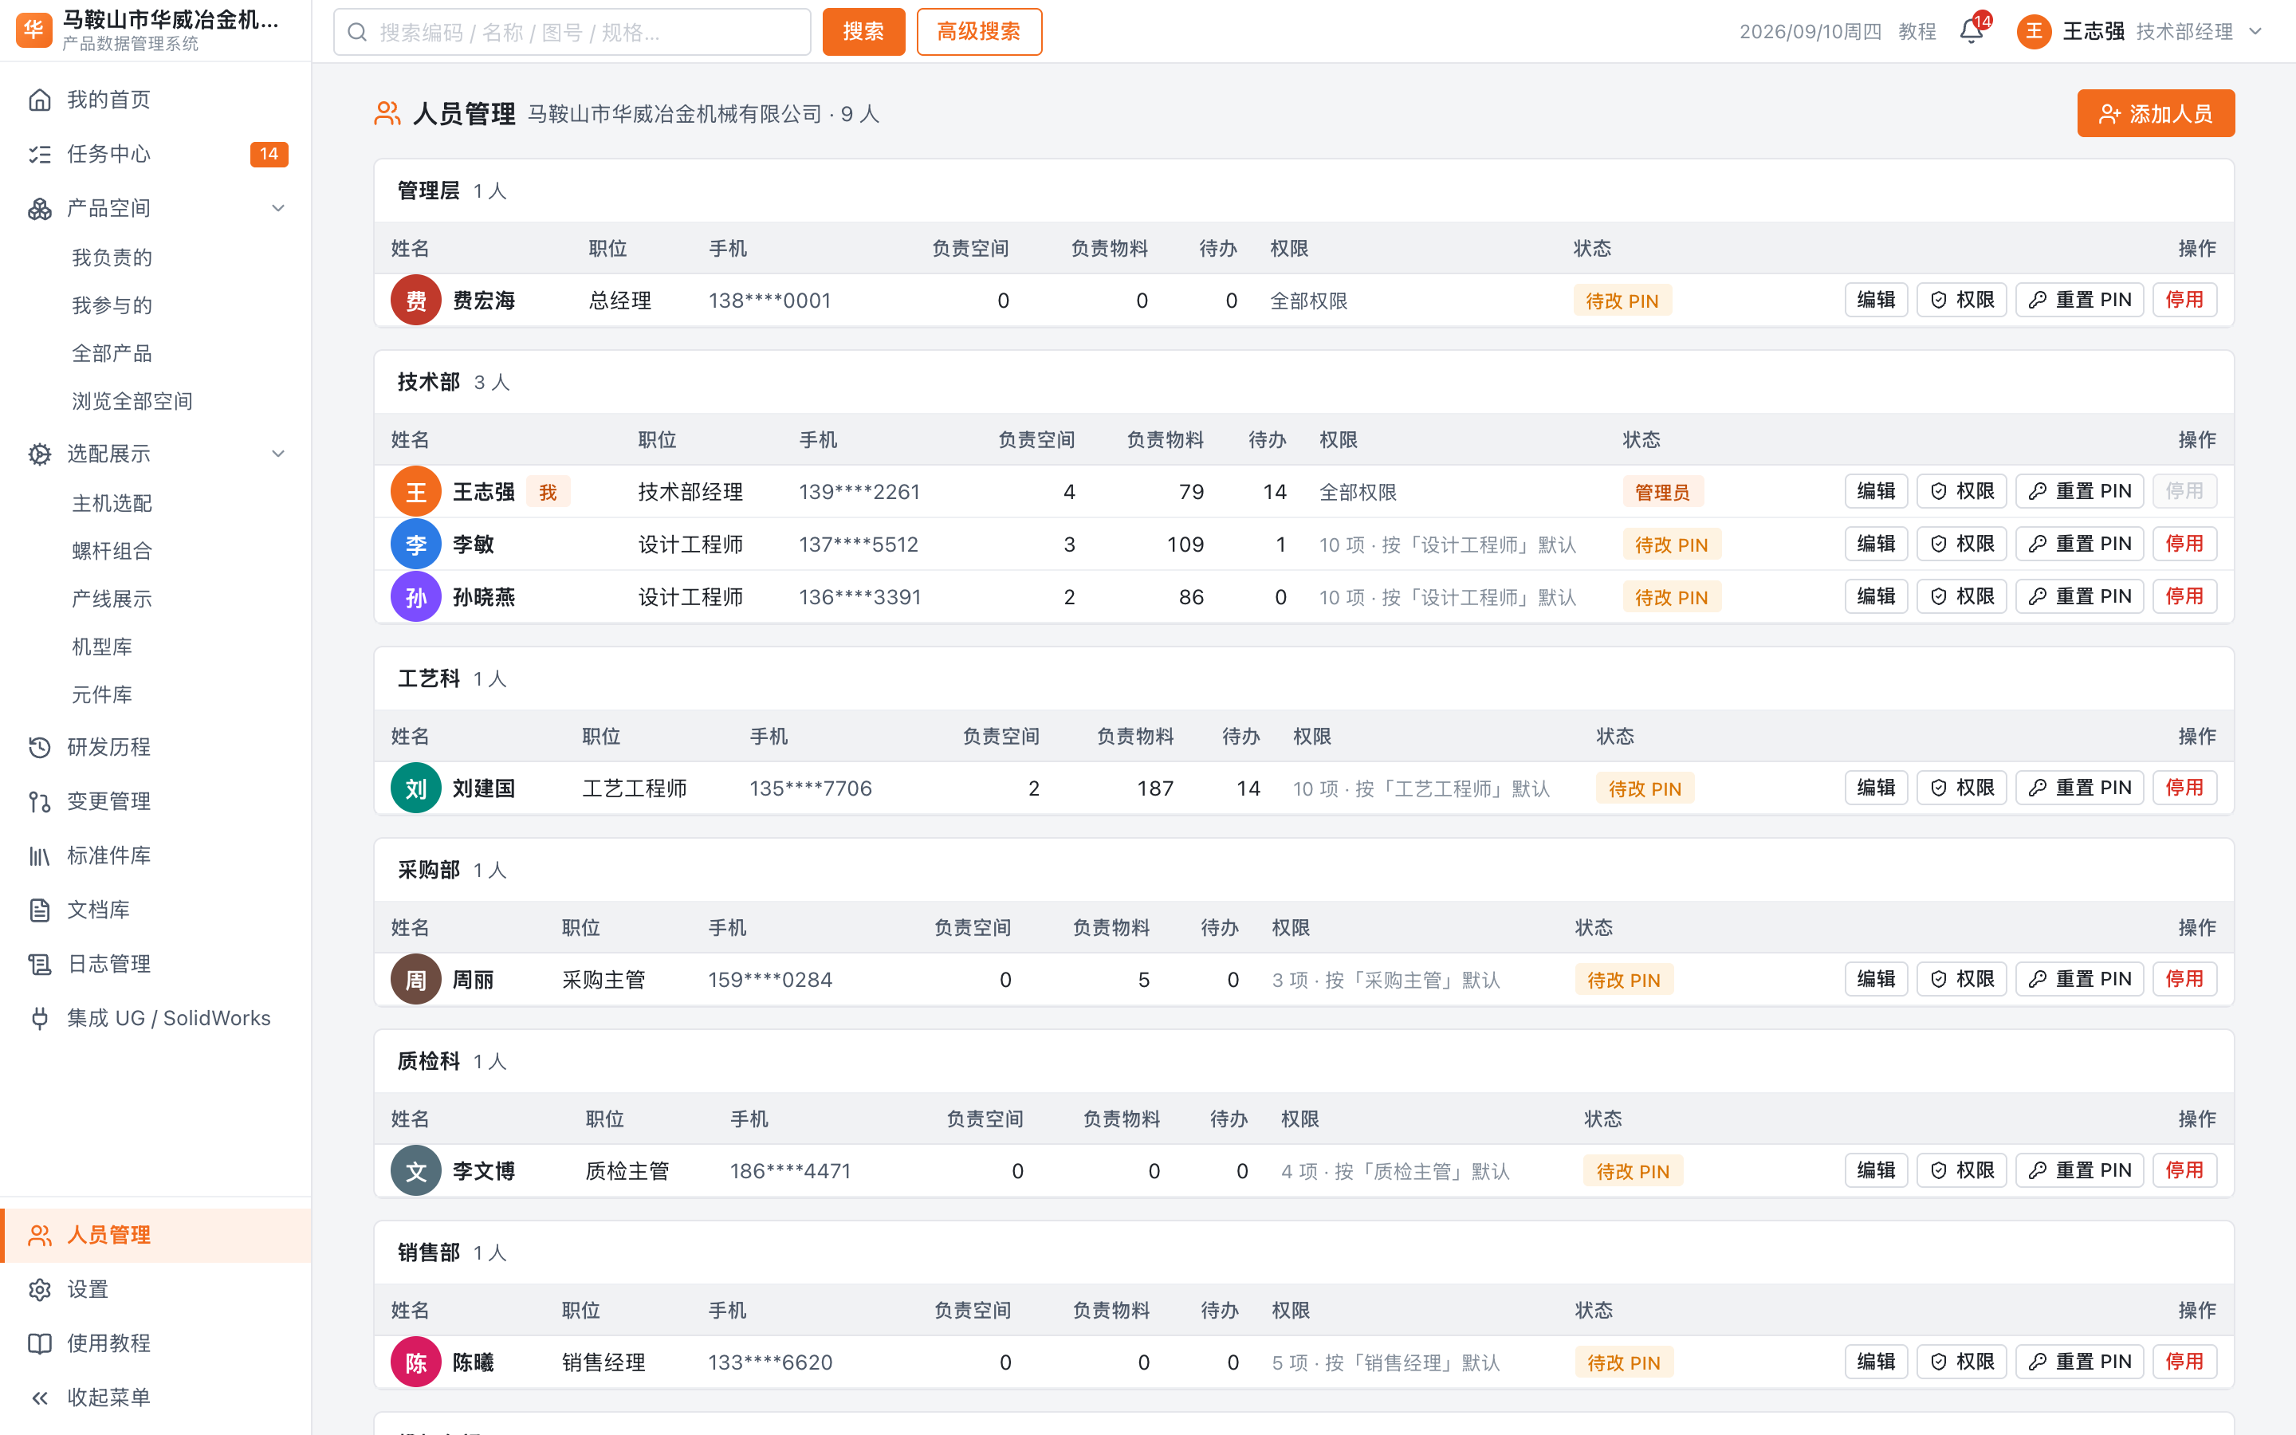This screenshot has width=2296, height=1435.
Task: Go to 变更管理 in sidebar
Action: click(x=155, y=801)
